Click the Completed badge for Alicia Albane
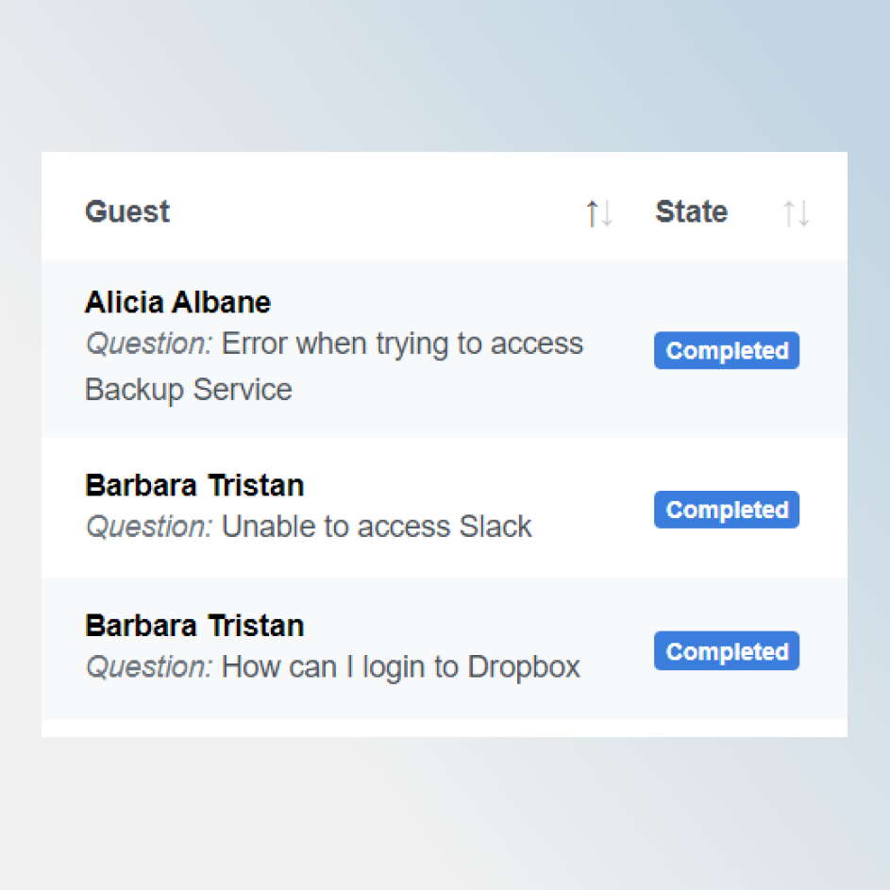The width and height of the screenshot is (890, 890). coord(727,351)
